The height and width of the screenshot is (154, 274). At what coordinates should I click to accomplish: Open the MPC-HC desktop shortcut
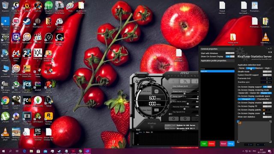[x=38, y=38]
